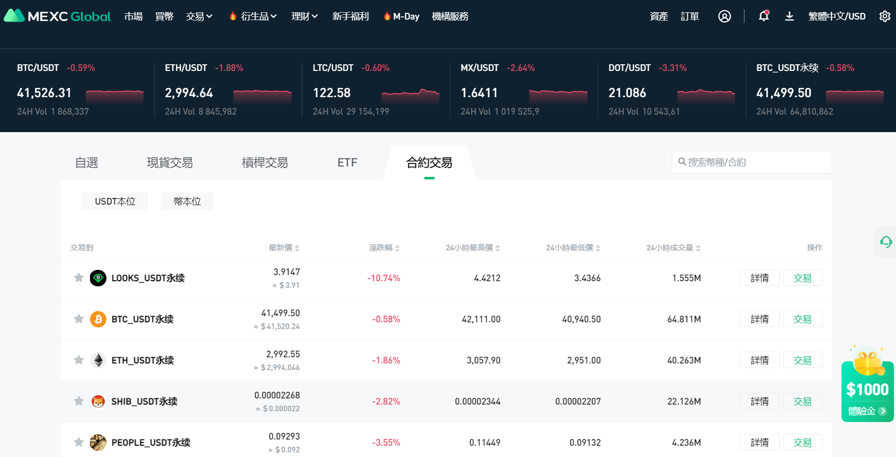Open the user account profile icon
Viewport: 896px width, 457px height.
[724, 16]
